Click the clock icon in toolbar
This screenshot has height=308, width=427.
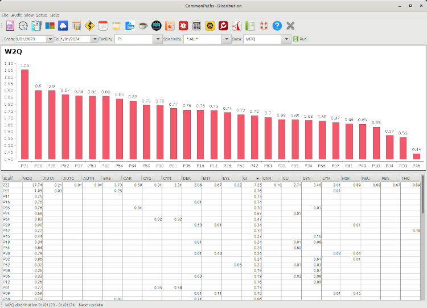pyautogui.click(x=23, y=26)
